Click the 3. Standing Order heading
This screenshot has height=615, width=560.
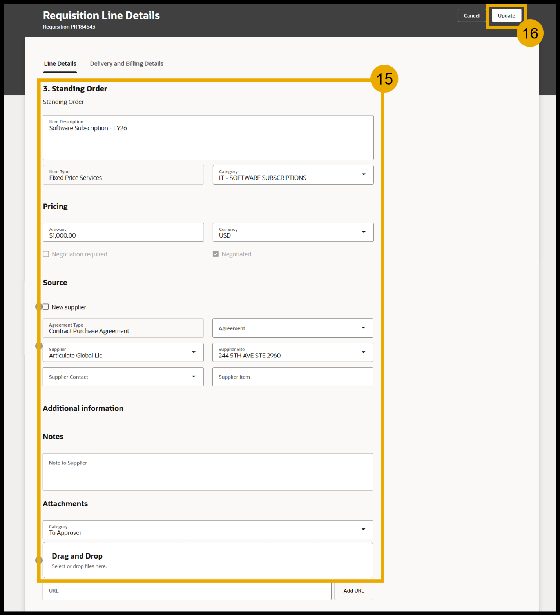[x=75, y=89]
